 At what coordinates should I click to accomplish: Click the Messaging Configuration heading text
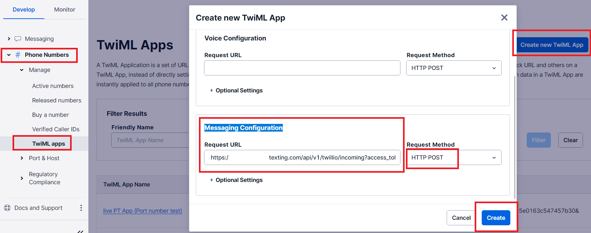click(244, 128)
